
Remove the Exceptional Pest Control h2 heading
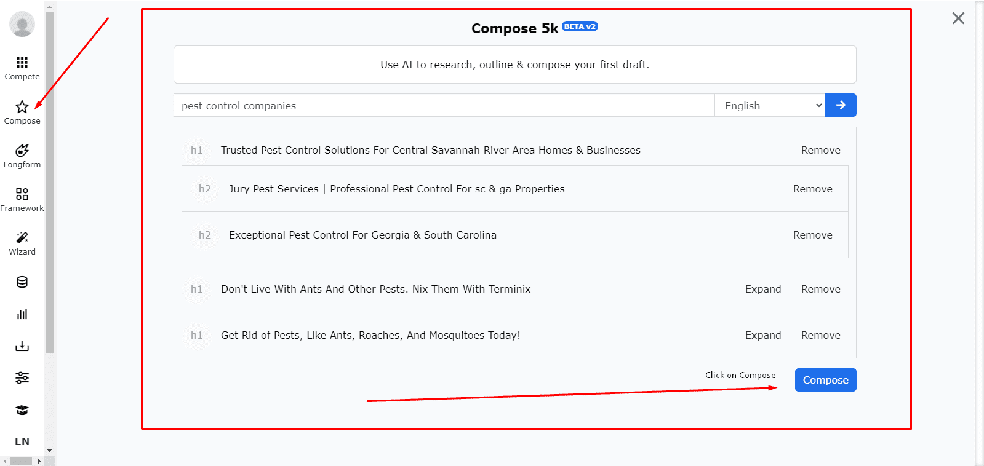(812, 235)
